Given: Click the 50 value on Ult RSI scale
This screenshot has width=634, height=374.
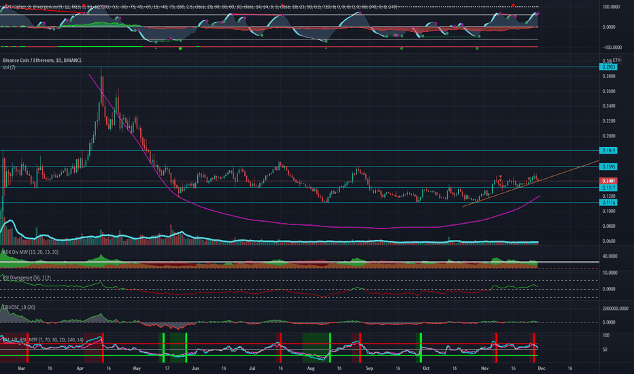Looking at the screenshot, I should pyautogui.click(x=605, y=350).
